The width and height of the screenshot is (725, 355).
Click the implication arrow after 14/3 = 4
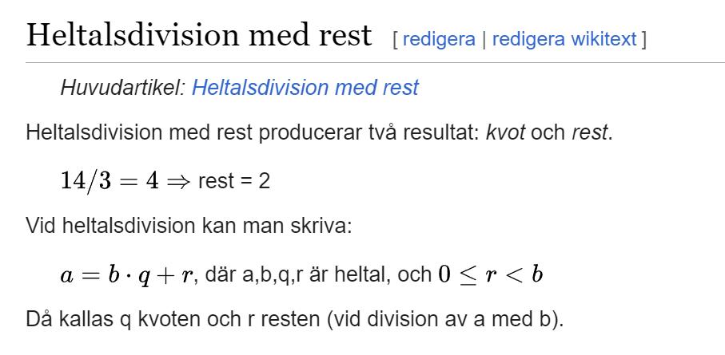point(178,181)
